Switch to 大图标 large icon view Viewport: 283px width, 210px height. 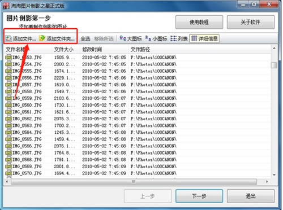[x=131, y=38]
